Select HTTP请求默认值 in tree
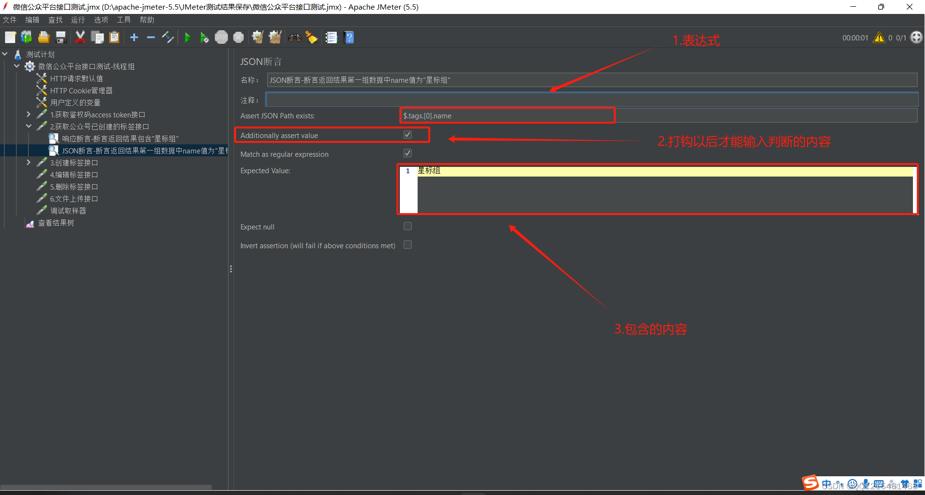The image size is (925, 495). (x=77, y=78)
